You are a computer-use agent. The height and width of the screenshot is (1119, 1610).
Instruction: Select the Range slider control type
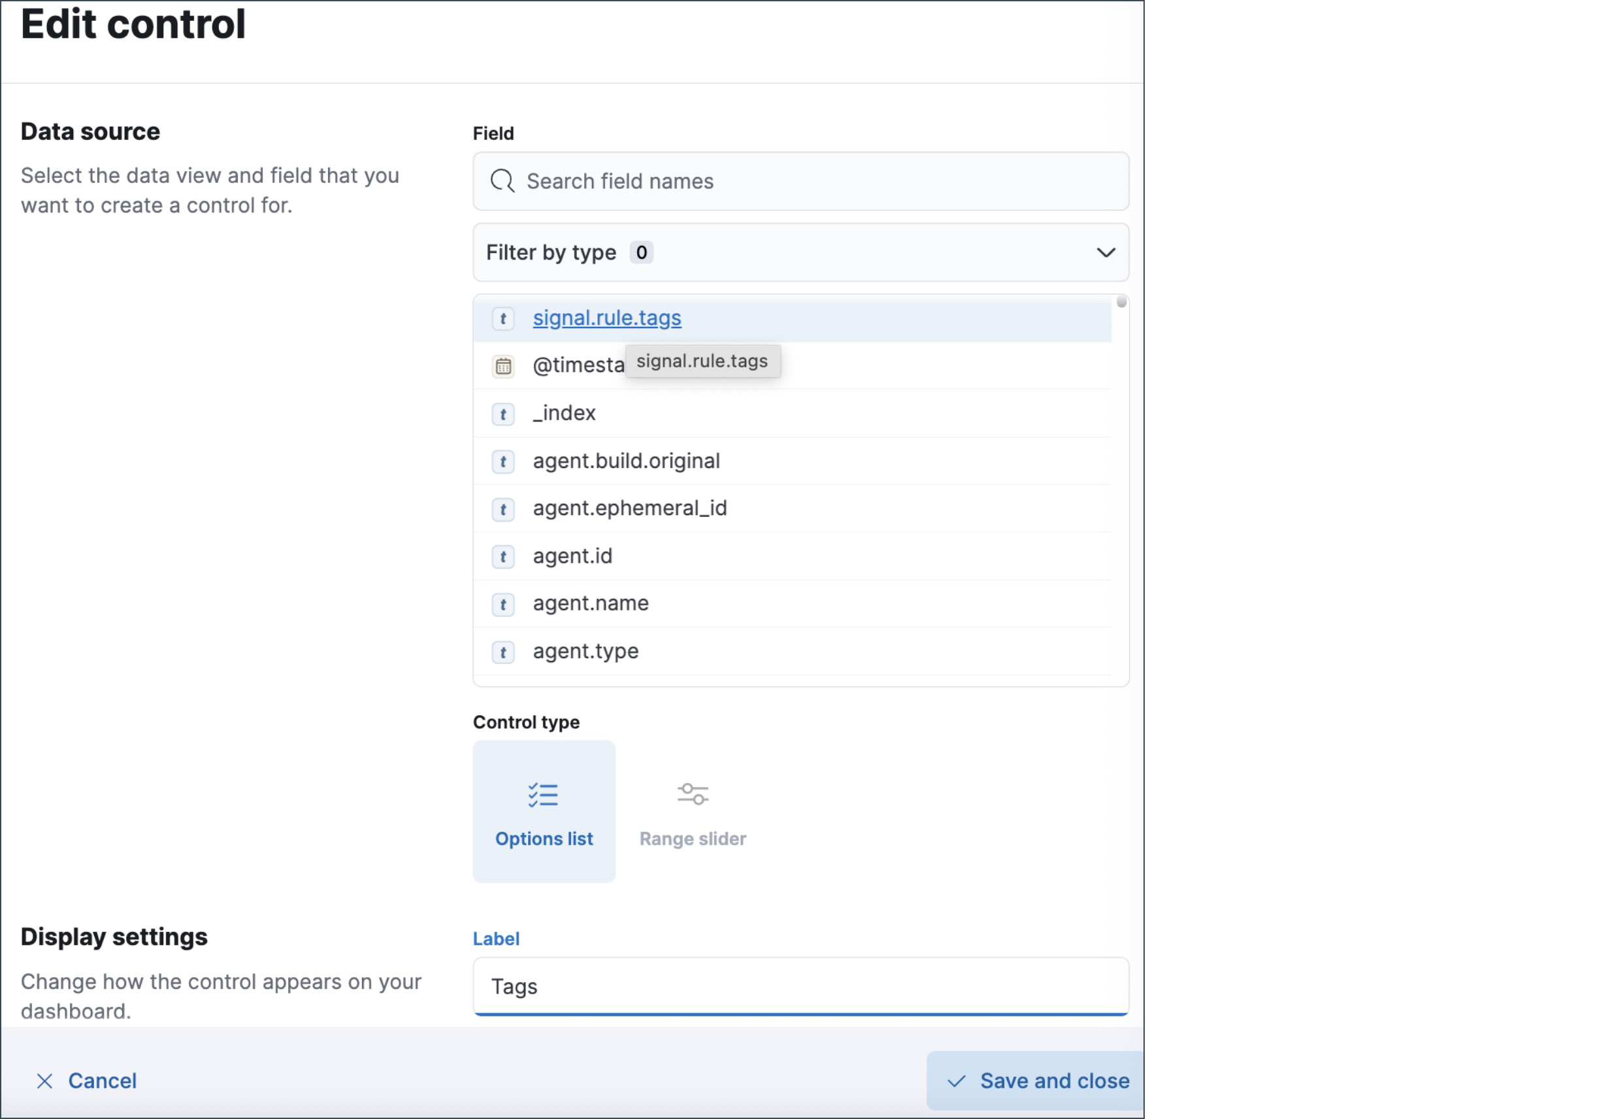pos(692,811)
